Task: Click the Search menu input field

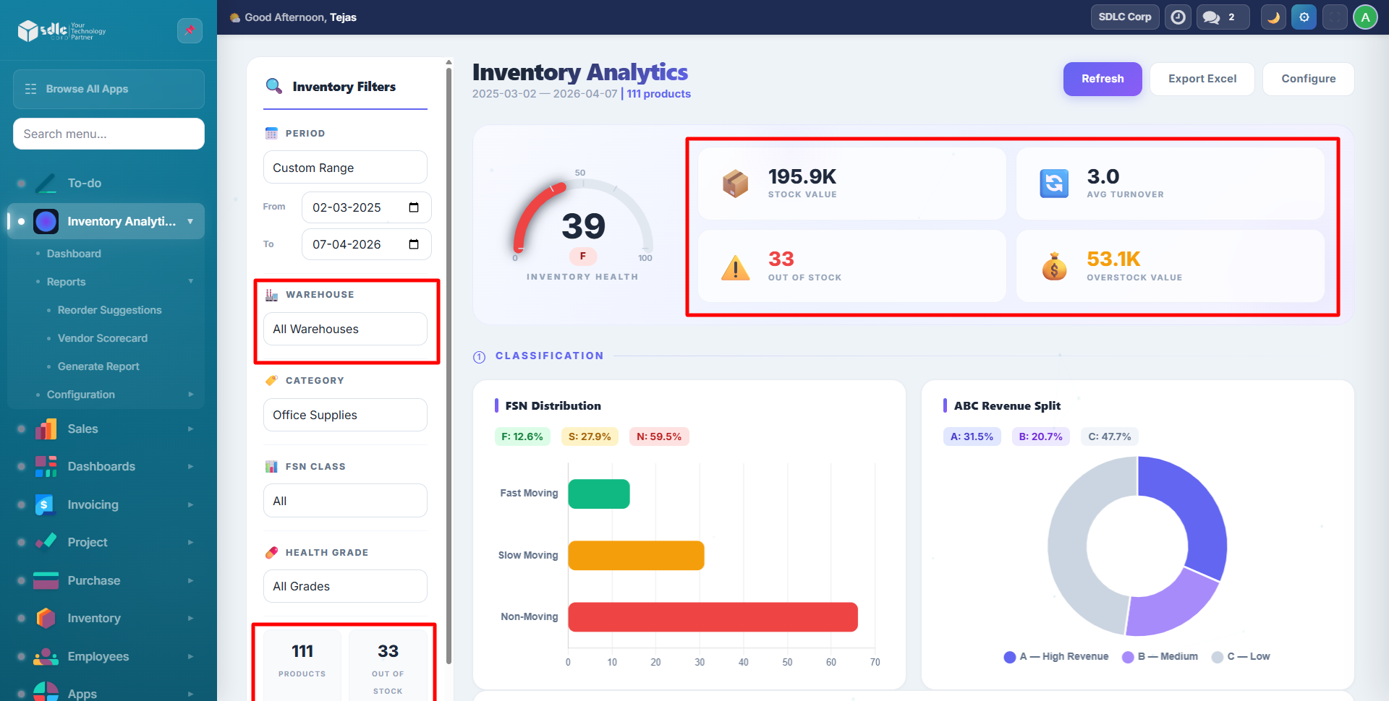Action: pyautogui.click(x=109, y=134)
